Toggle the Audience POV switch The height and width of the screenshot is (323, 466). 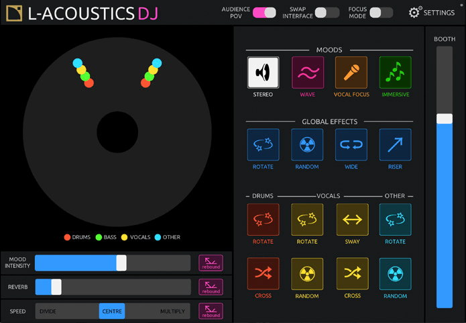[264, 13]
